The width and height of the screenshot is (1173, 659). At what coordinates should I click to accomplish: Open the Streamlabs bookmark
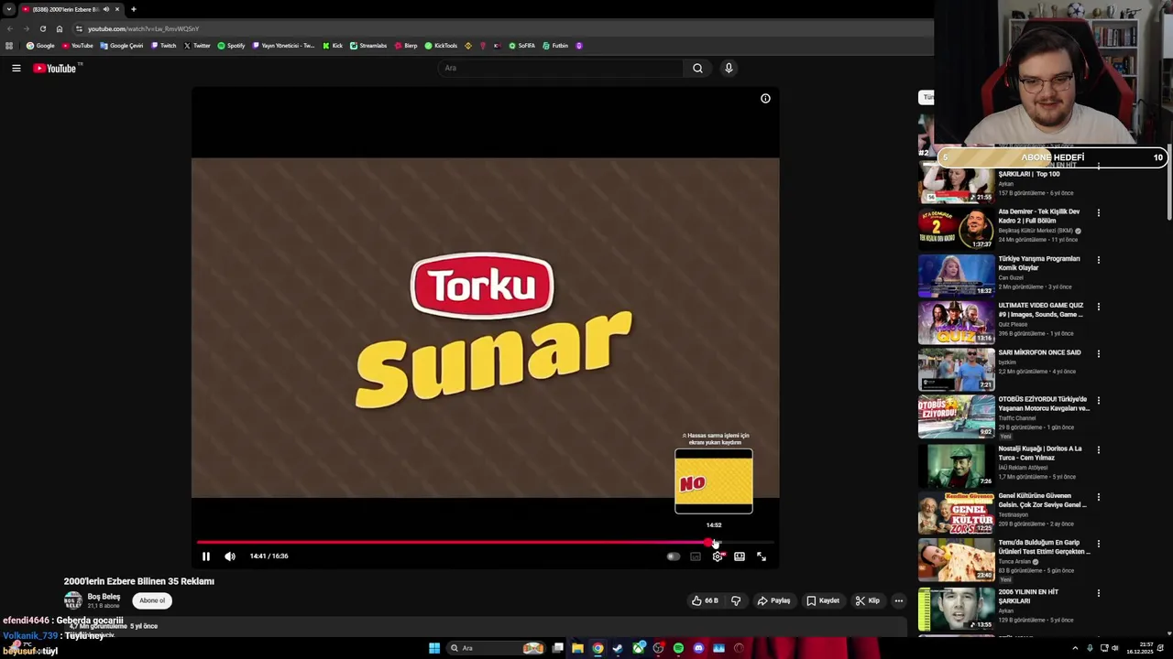tap(368, 46)
